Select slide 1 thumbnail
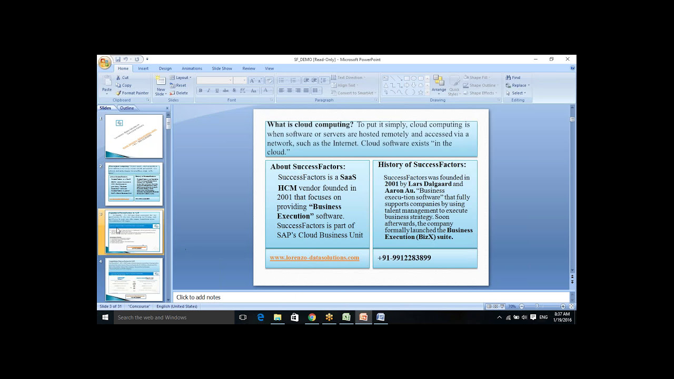This screenshot has width=674, height=379. tap(134, 136)
